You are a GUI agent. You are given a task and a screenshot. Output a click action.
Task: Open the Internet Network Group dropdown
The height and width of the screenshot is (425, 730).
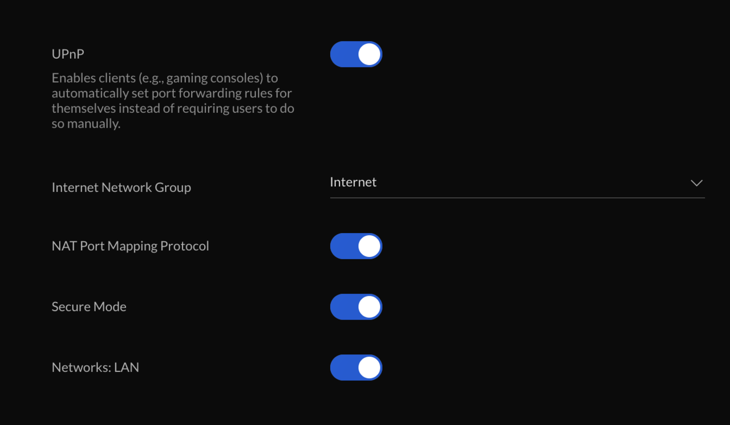point(517,183)
